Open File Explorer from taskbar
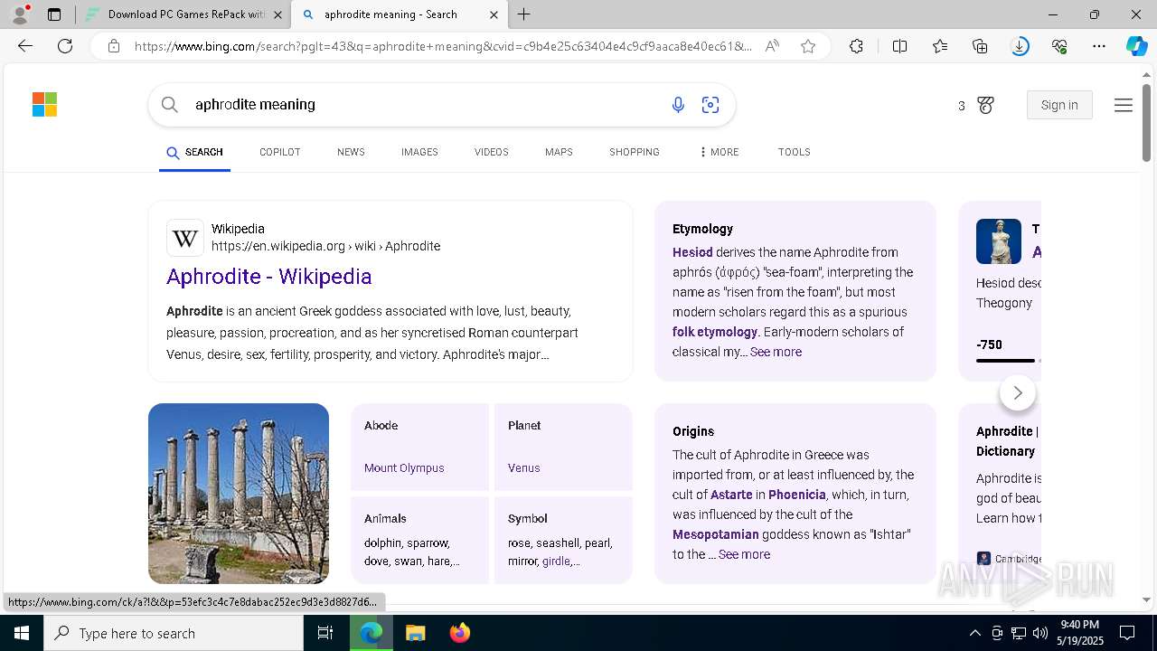1157x651 pixels. click(x=415, y=633)
